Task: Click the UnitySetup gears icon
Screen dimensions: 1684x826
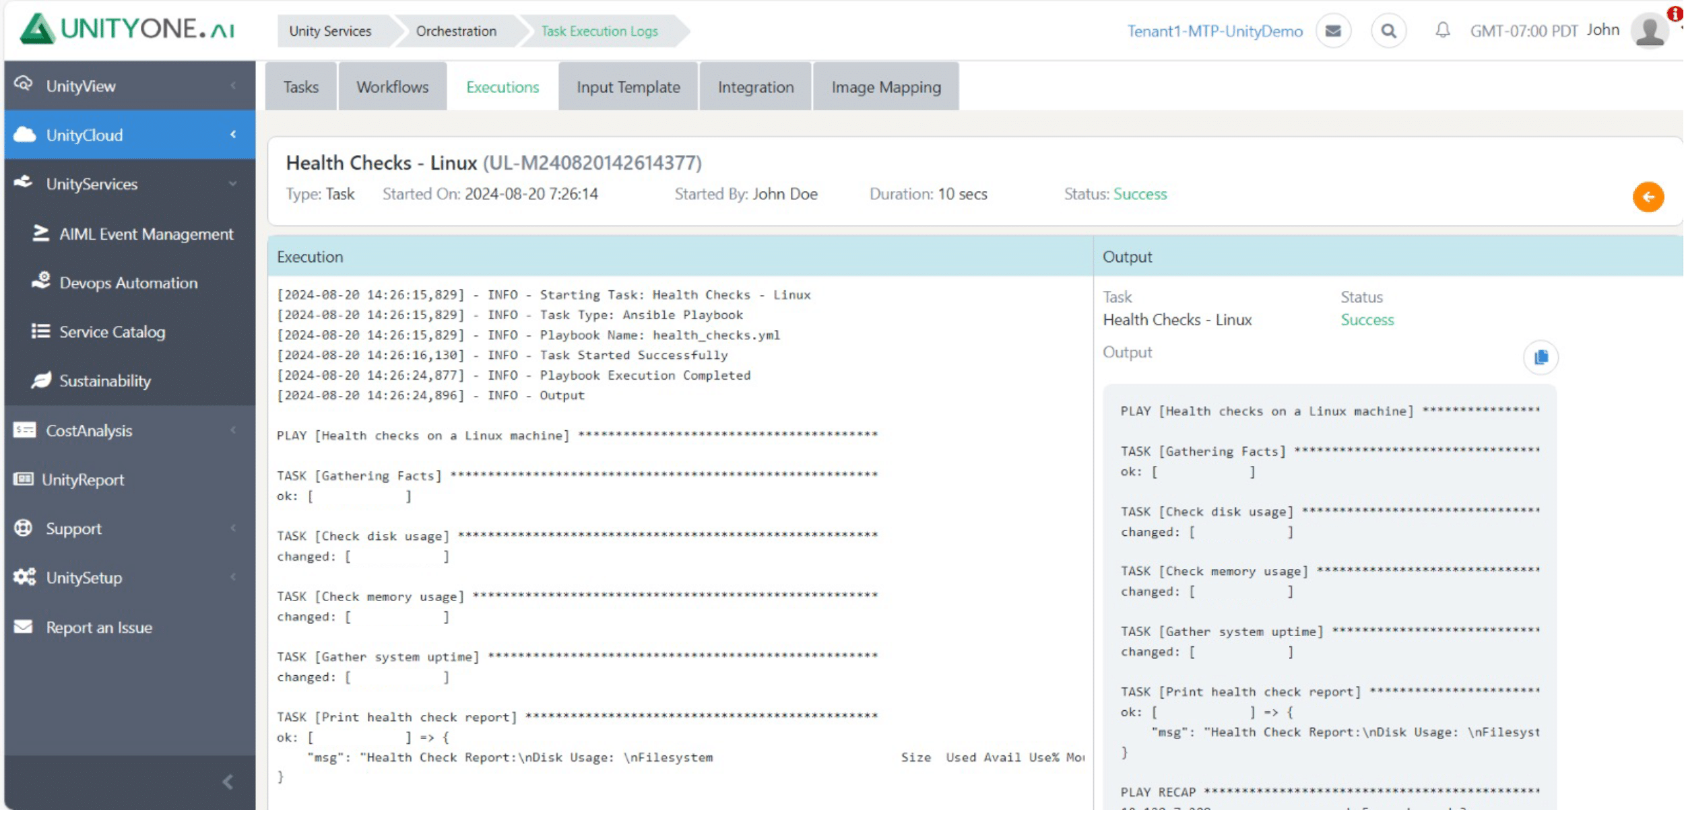Action: tap(24, 577)
